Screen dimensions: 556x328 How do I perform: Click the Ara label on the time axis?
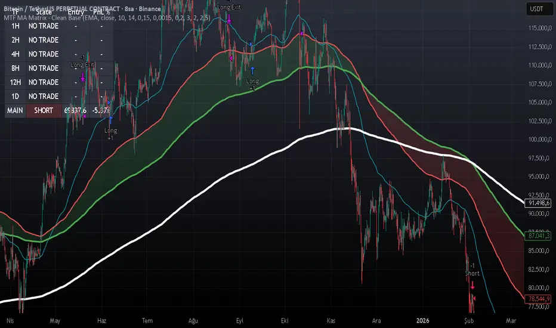pos(376,321)
